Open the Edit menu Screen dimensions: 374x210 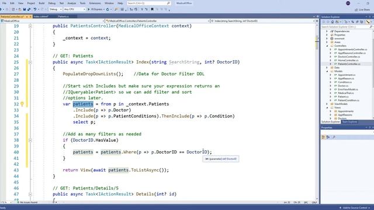click(12, 3)
